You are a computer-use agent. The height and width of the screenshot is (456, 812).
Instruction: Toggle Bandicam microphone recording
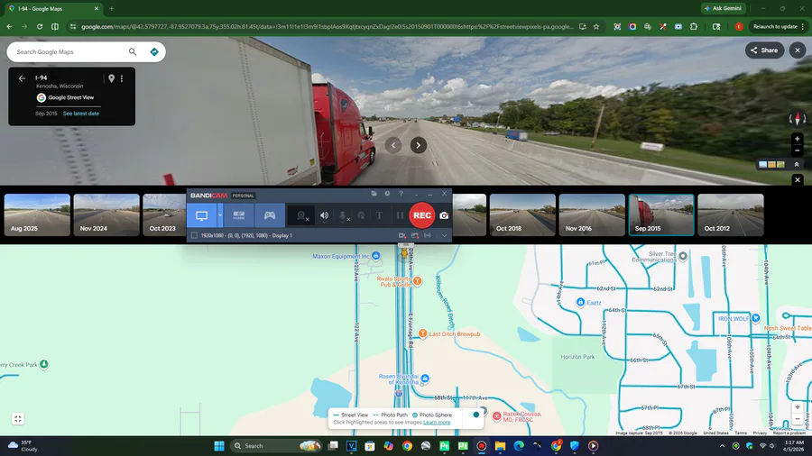tap(343, 215)
